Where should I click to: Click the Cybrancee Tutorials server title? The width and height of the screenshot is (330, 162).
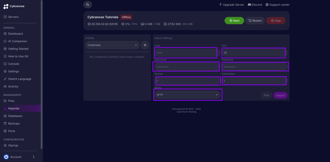click(x=103, y=17)
